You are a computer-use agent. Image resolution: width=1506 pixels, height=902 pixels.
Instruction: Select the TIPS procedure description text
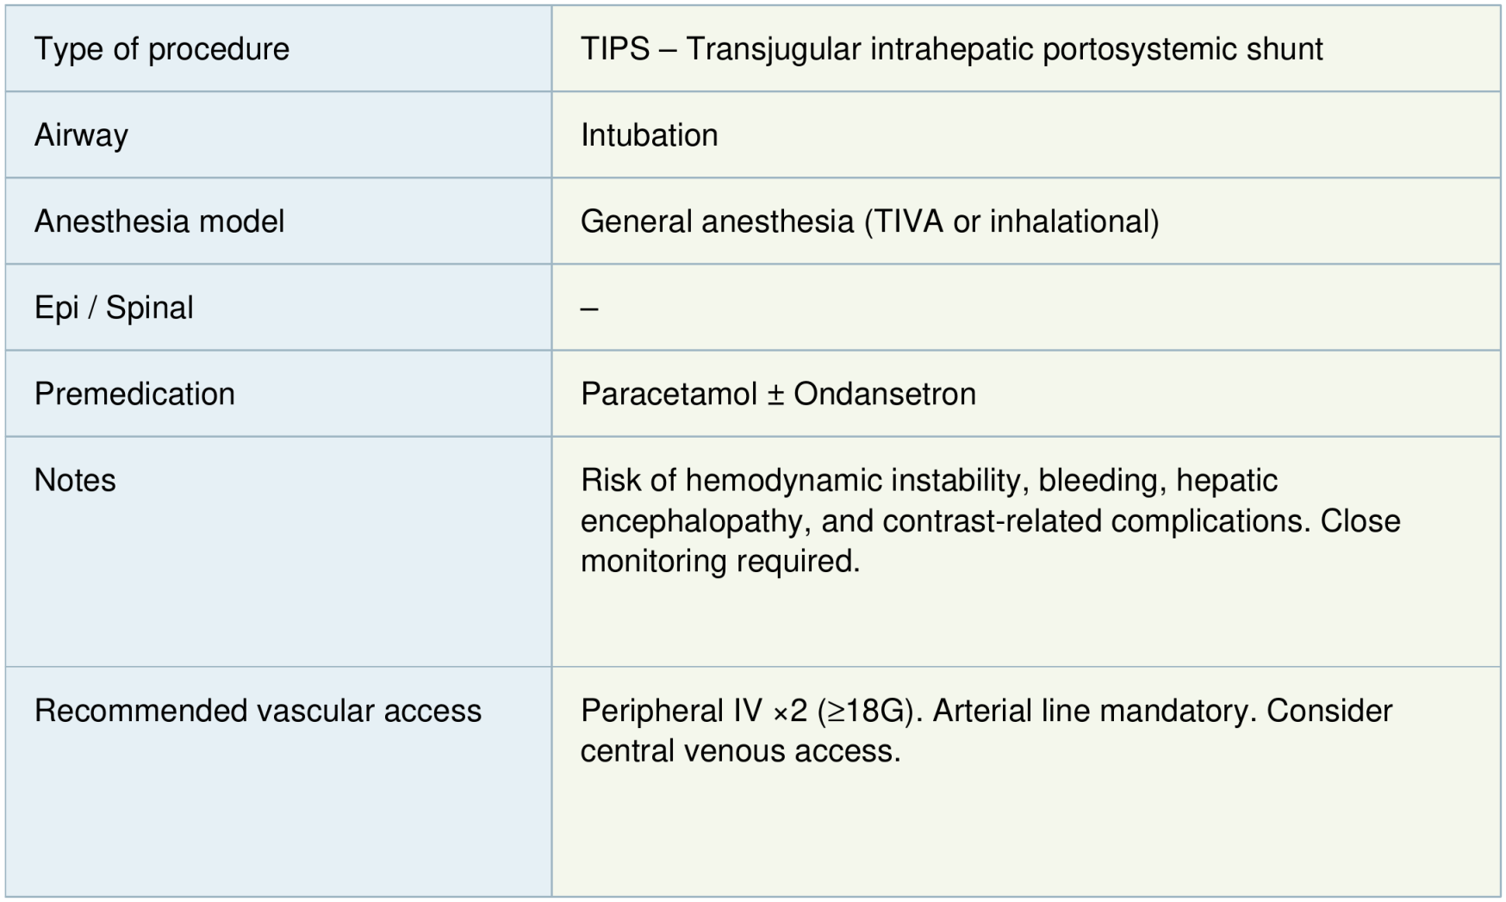(x=951, y=49)
